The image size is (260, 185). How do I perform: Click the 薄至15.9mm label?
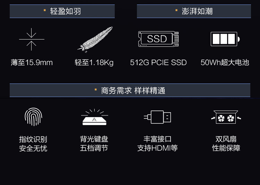tap(32, 62)
